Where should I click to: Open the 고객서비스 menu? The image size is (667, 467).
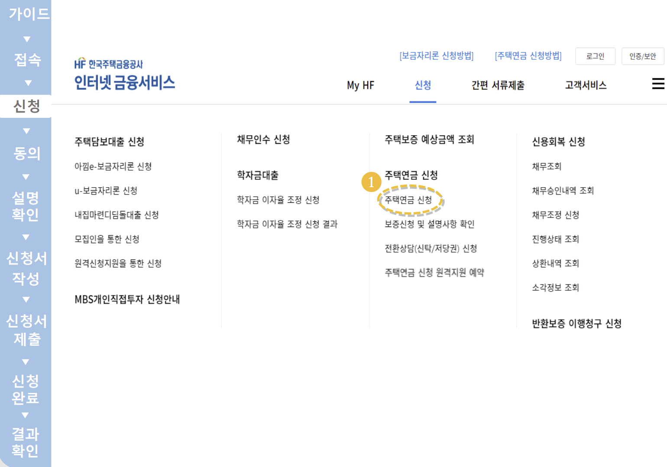coord(586,85)
